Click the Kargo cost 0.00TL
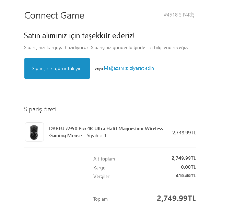Viewport: 234px width, 223px height. pos(188,167)
